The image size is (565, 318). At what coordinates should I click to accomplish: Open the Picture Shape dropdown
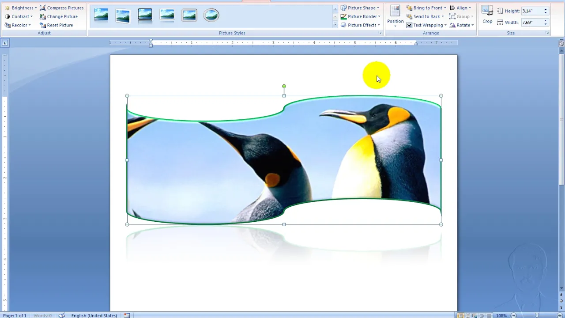pyautogui.click(x=360, y=8)
